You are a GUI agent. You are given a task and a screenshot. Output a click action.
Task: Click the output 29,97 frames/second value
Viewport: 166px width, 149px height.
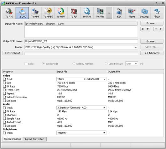[119, 90]
